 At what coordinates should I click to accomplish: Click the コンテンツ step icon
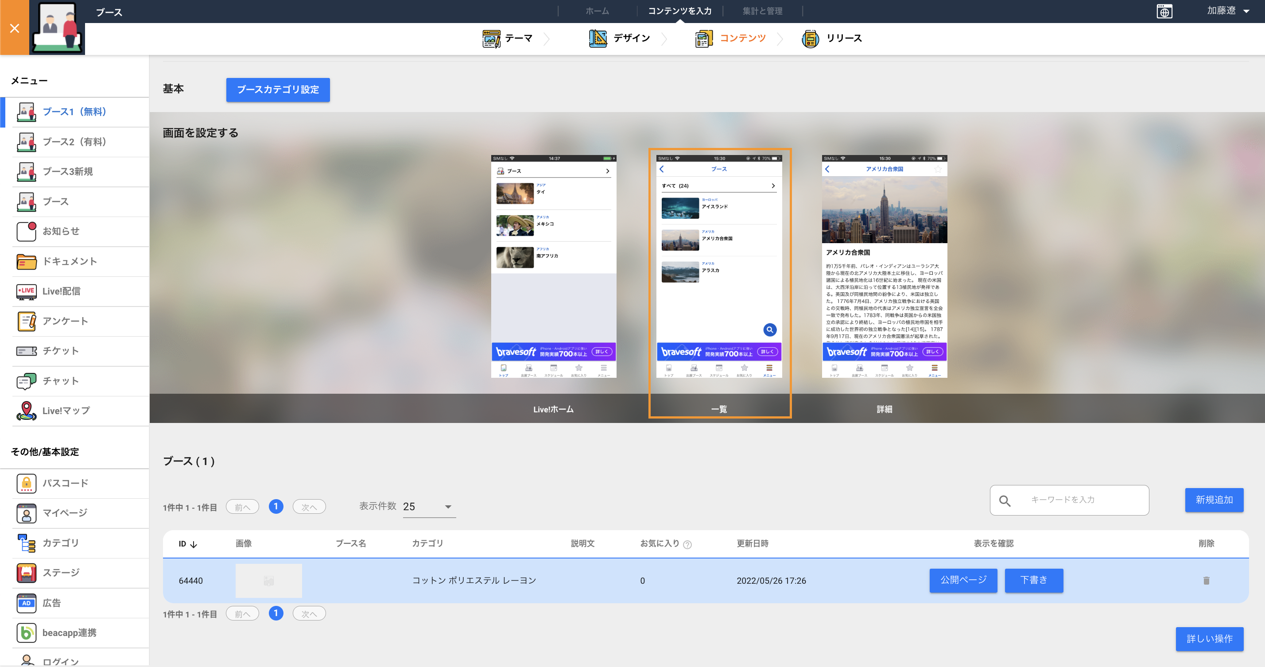pos(704,39)
